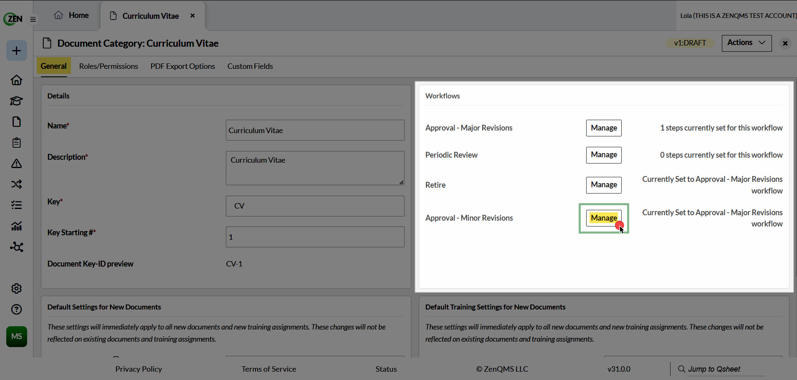Switch to the Home tab
The height and width of the screenshot is (380, 797).
[71, 15]
